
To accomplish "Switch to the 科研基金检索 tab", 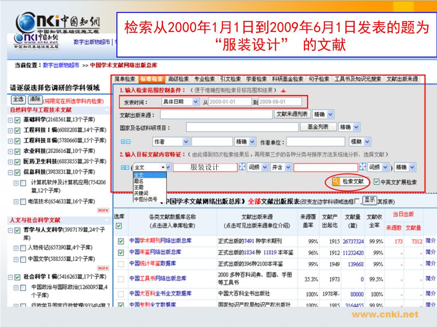I will tap(288, 79).
